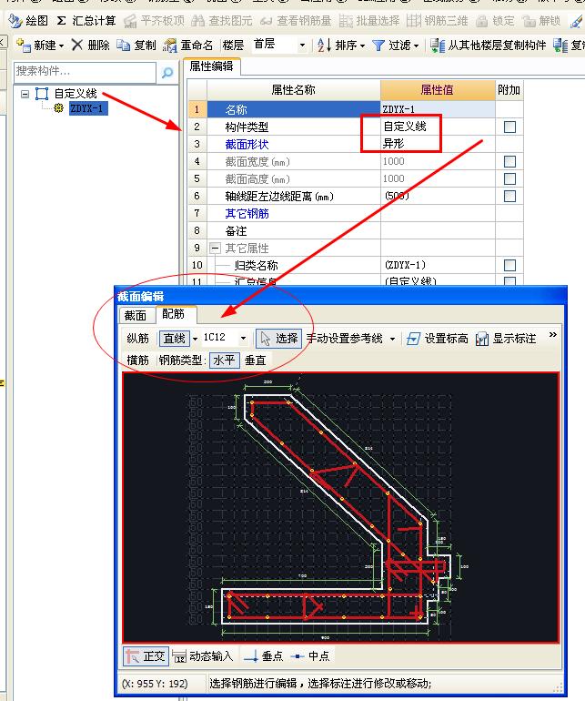
Task: Click the 解锁 unlock icon
Action: coord(530,21)
